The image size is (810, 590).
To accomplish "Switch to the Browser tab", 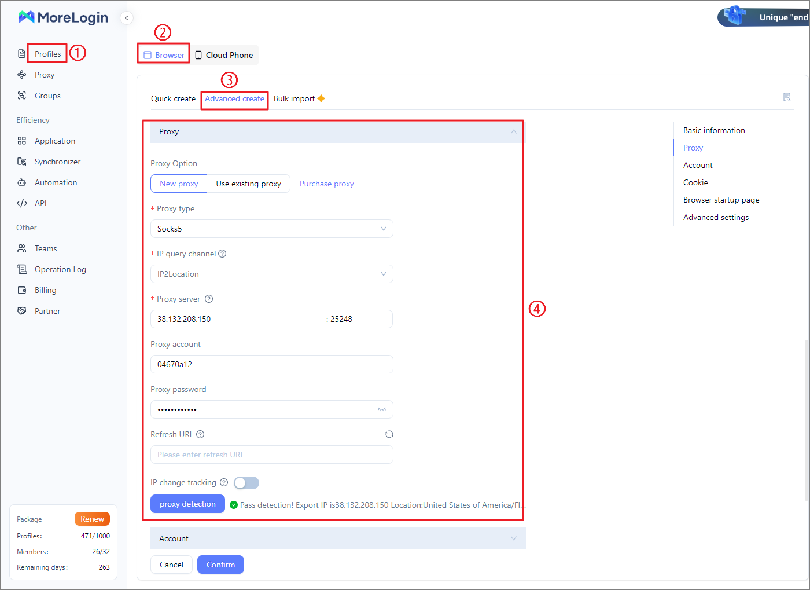I will [164, 55].
